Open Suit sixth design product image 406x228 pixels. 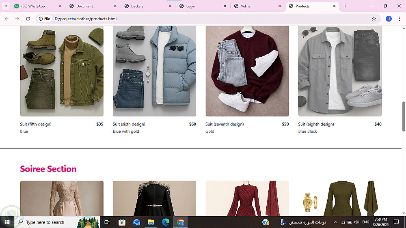[x=154, y=71]
